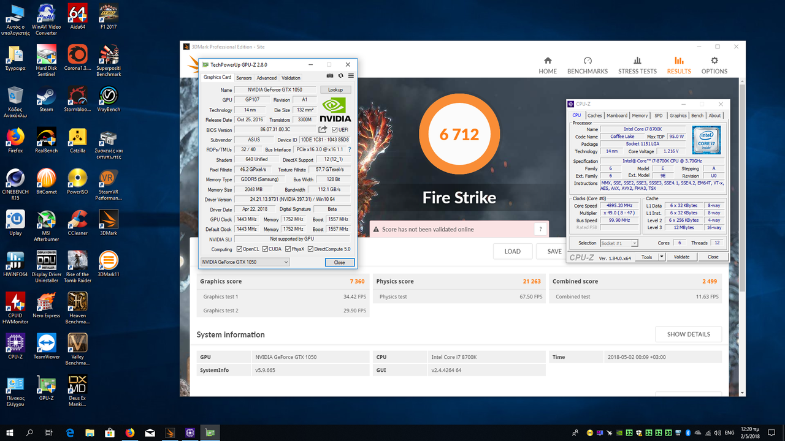Switch to the Advanced tab in GPU-Z
785x441 pixels.
pos(266,78)
